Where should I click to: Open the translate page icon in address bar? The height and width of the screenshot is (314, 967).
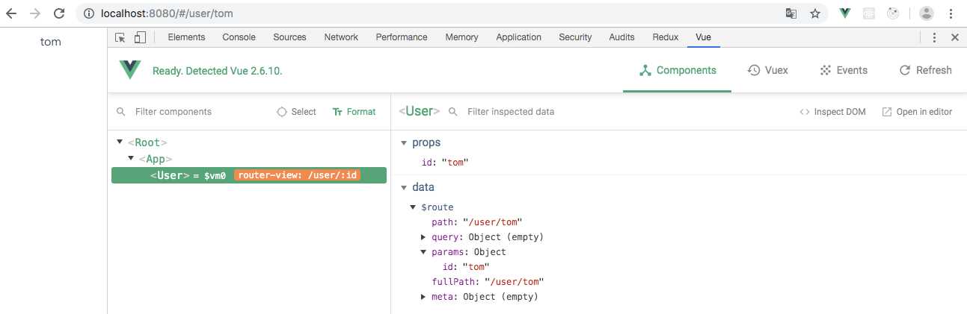tap(791, 13)
